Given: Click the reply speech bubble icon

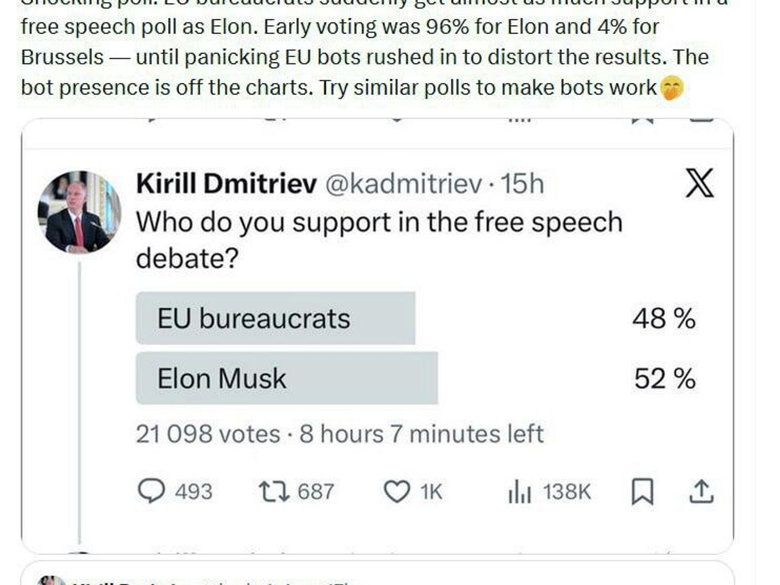Looking at the screenshot, I should pos(151,491).
